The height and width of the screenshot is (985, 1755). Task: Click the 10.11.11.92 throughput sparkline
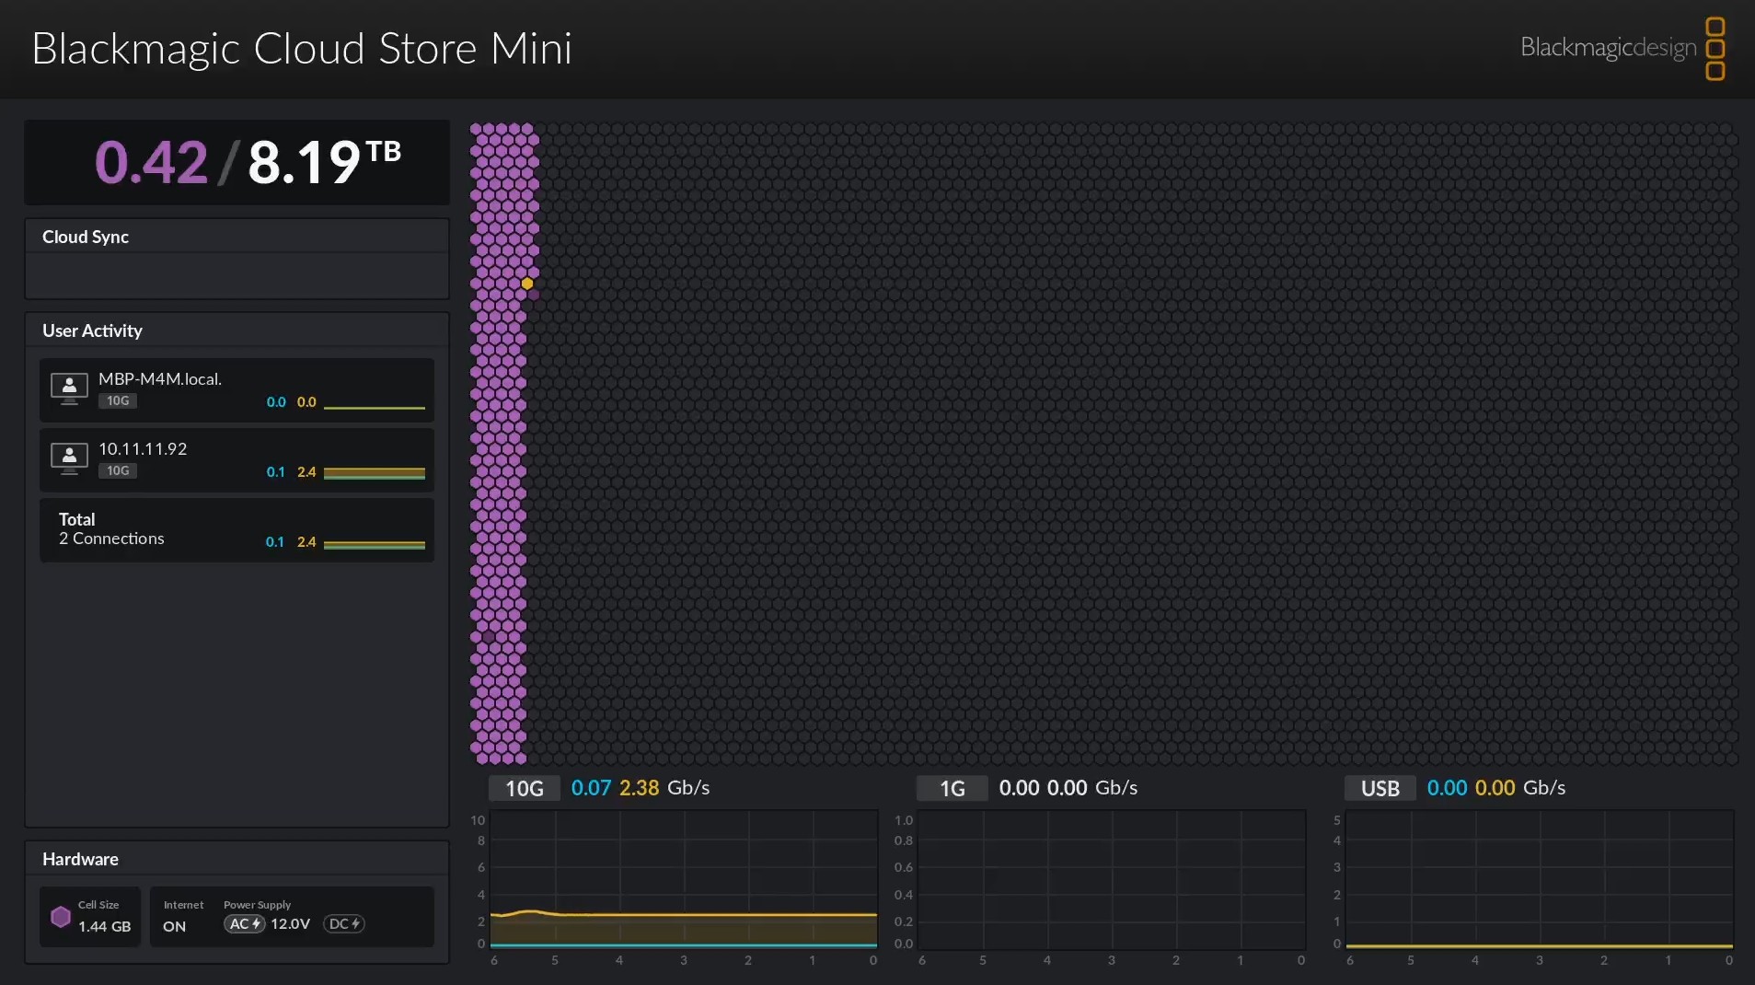pyautogui.click(x=374, y=473)
